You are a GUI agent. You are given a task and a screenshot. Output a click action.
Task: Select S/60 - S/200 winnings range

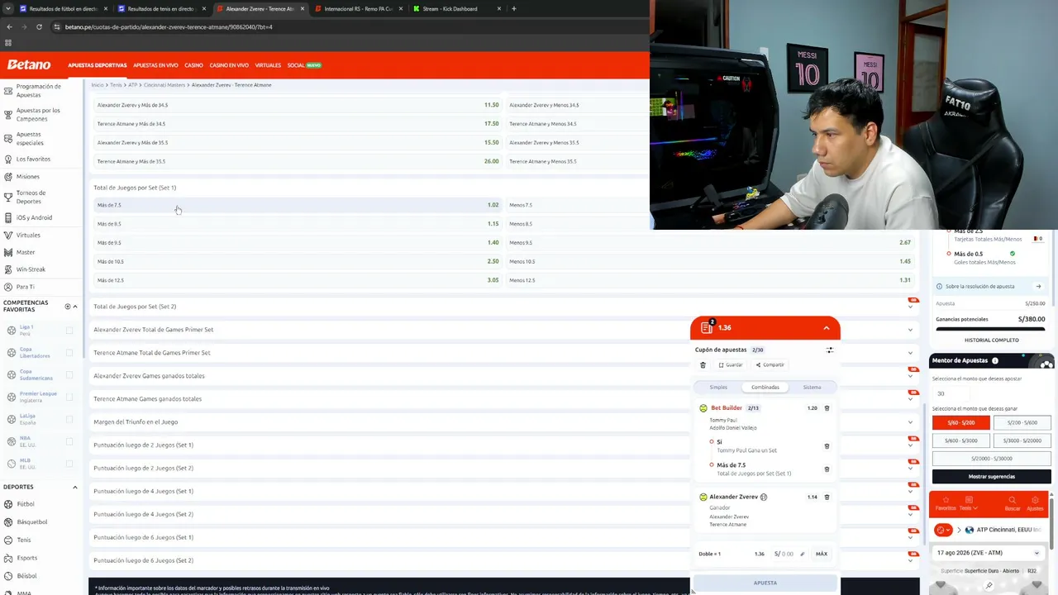(x=960, y=422)
